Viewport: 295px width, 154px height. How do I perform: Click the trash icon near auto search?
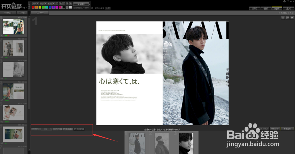(x=92, y=8)
